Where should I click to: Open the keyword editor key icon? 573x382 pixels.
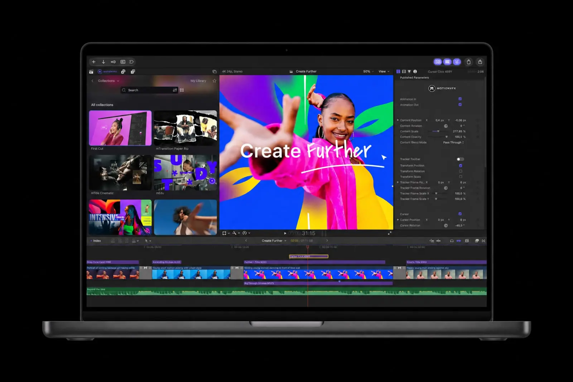pos(113,62)
